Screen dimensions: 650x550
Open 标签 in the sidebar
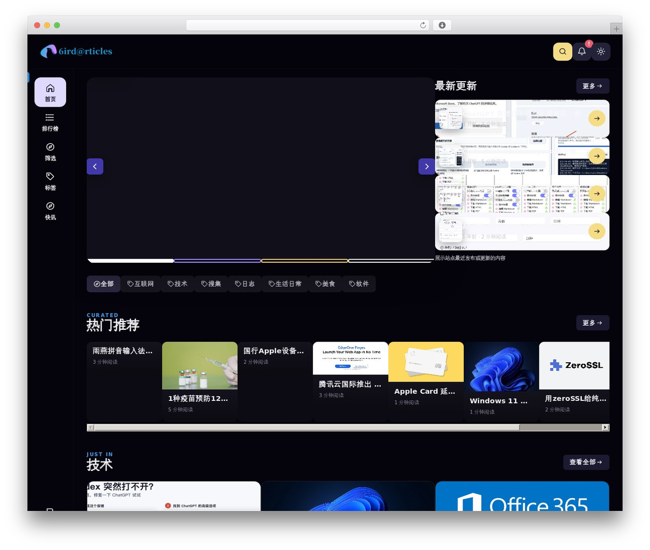50,181
